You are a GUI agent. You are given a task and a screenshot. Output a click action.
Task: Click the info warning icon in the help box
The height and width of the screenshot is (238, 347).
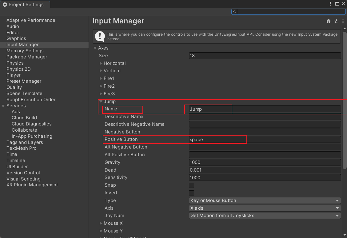pyautogui.click(x=100, y=37)
